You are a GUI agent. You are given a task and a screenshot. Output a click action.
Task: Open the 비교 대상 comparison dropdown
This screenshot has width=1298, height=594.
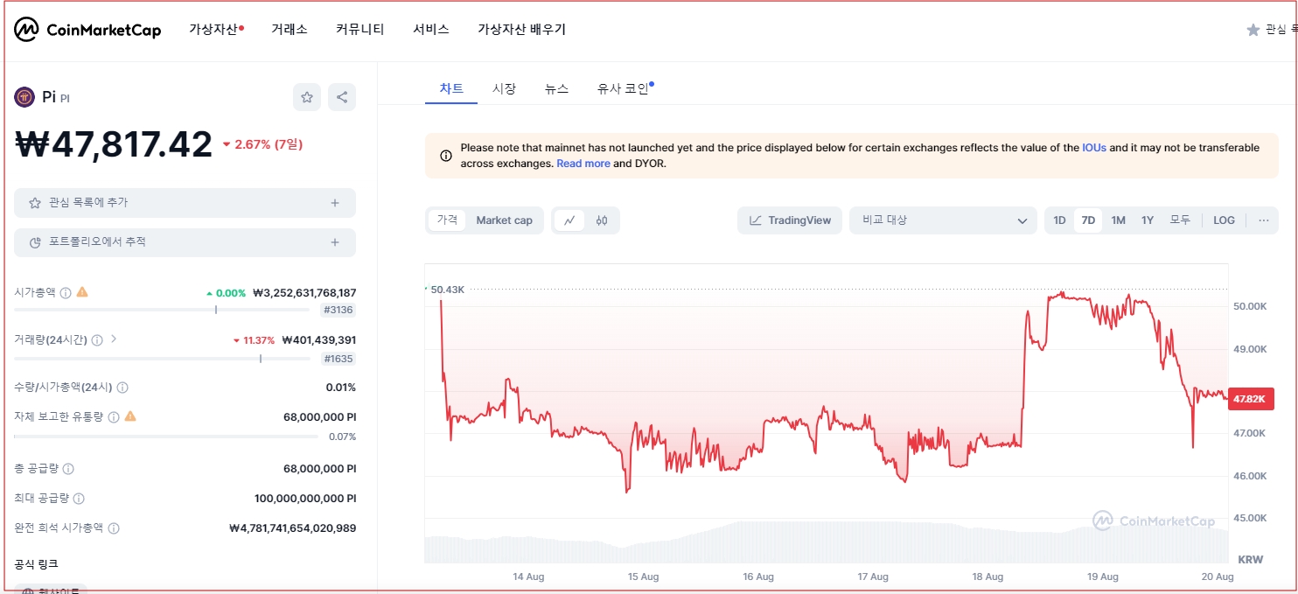(942, 220)
